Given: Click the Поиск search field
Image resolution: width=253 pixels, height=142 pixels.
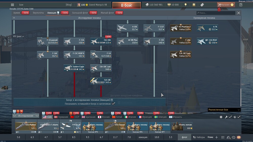Looking at the screenshot, I should point(216,13).
